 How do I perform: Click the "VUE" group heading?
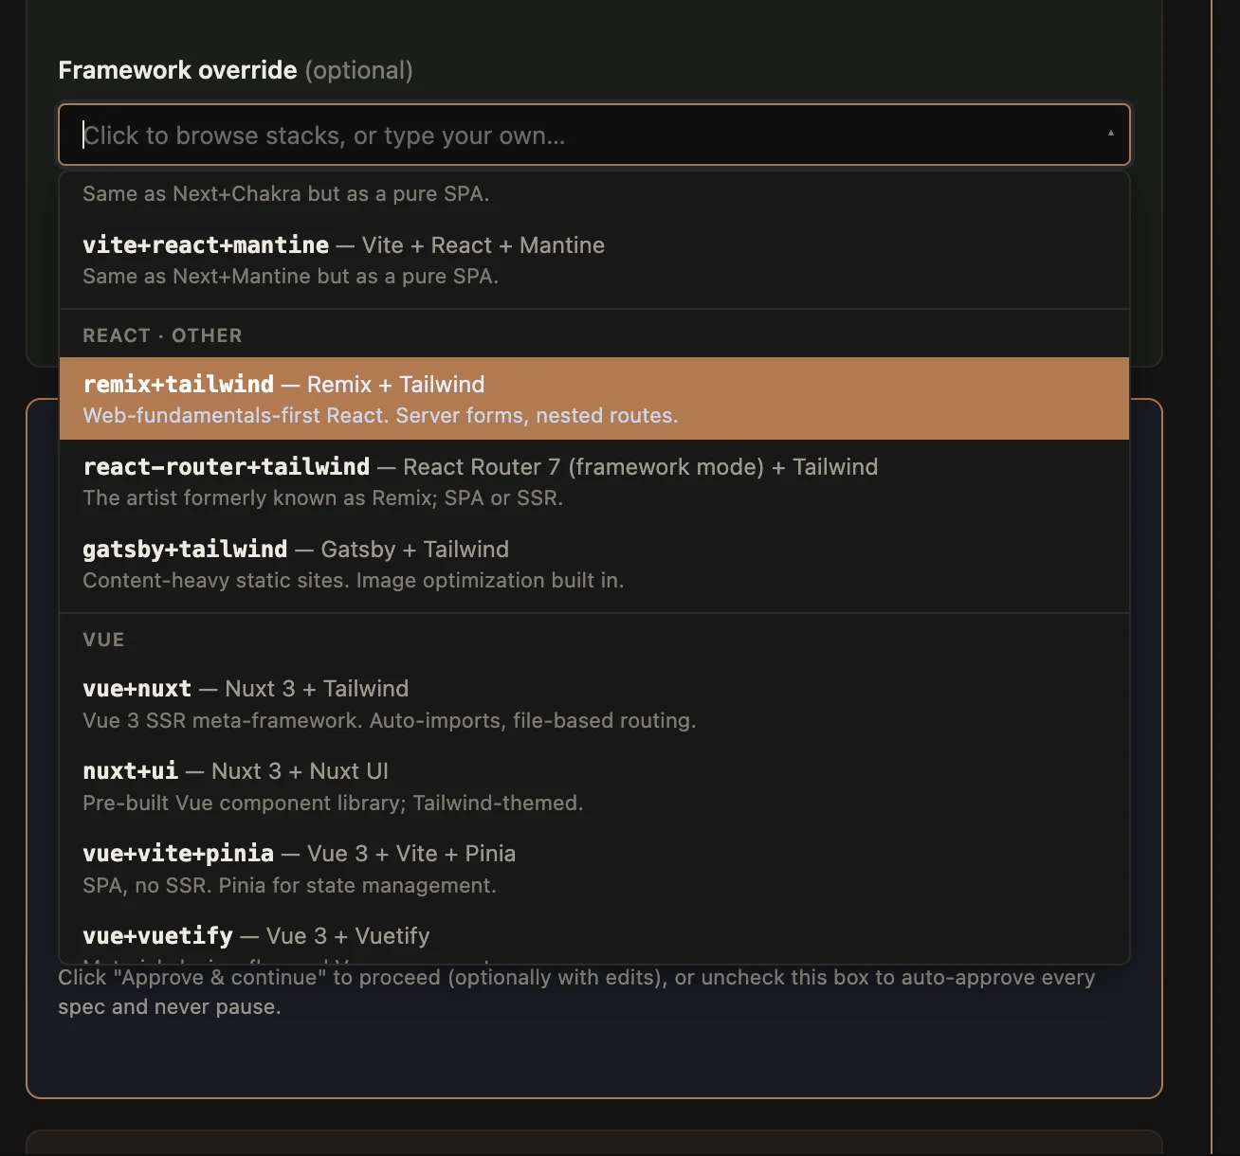pyautogui.click(x=103, y=640)
